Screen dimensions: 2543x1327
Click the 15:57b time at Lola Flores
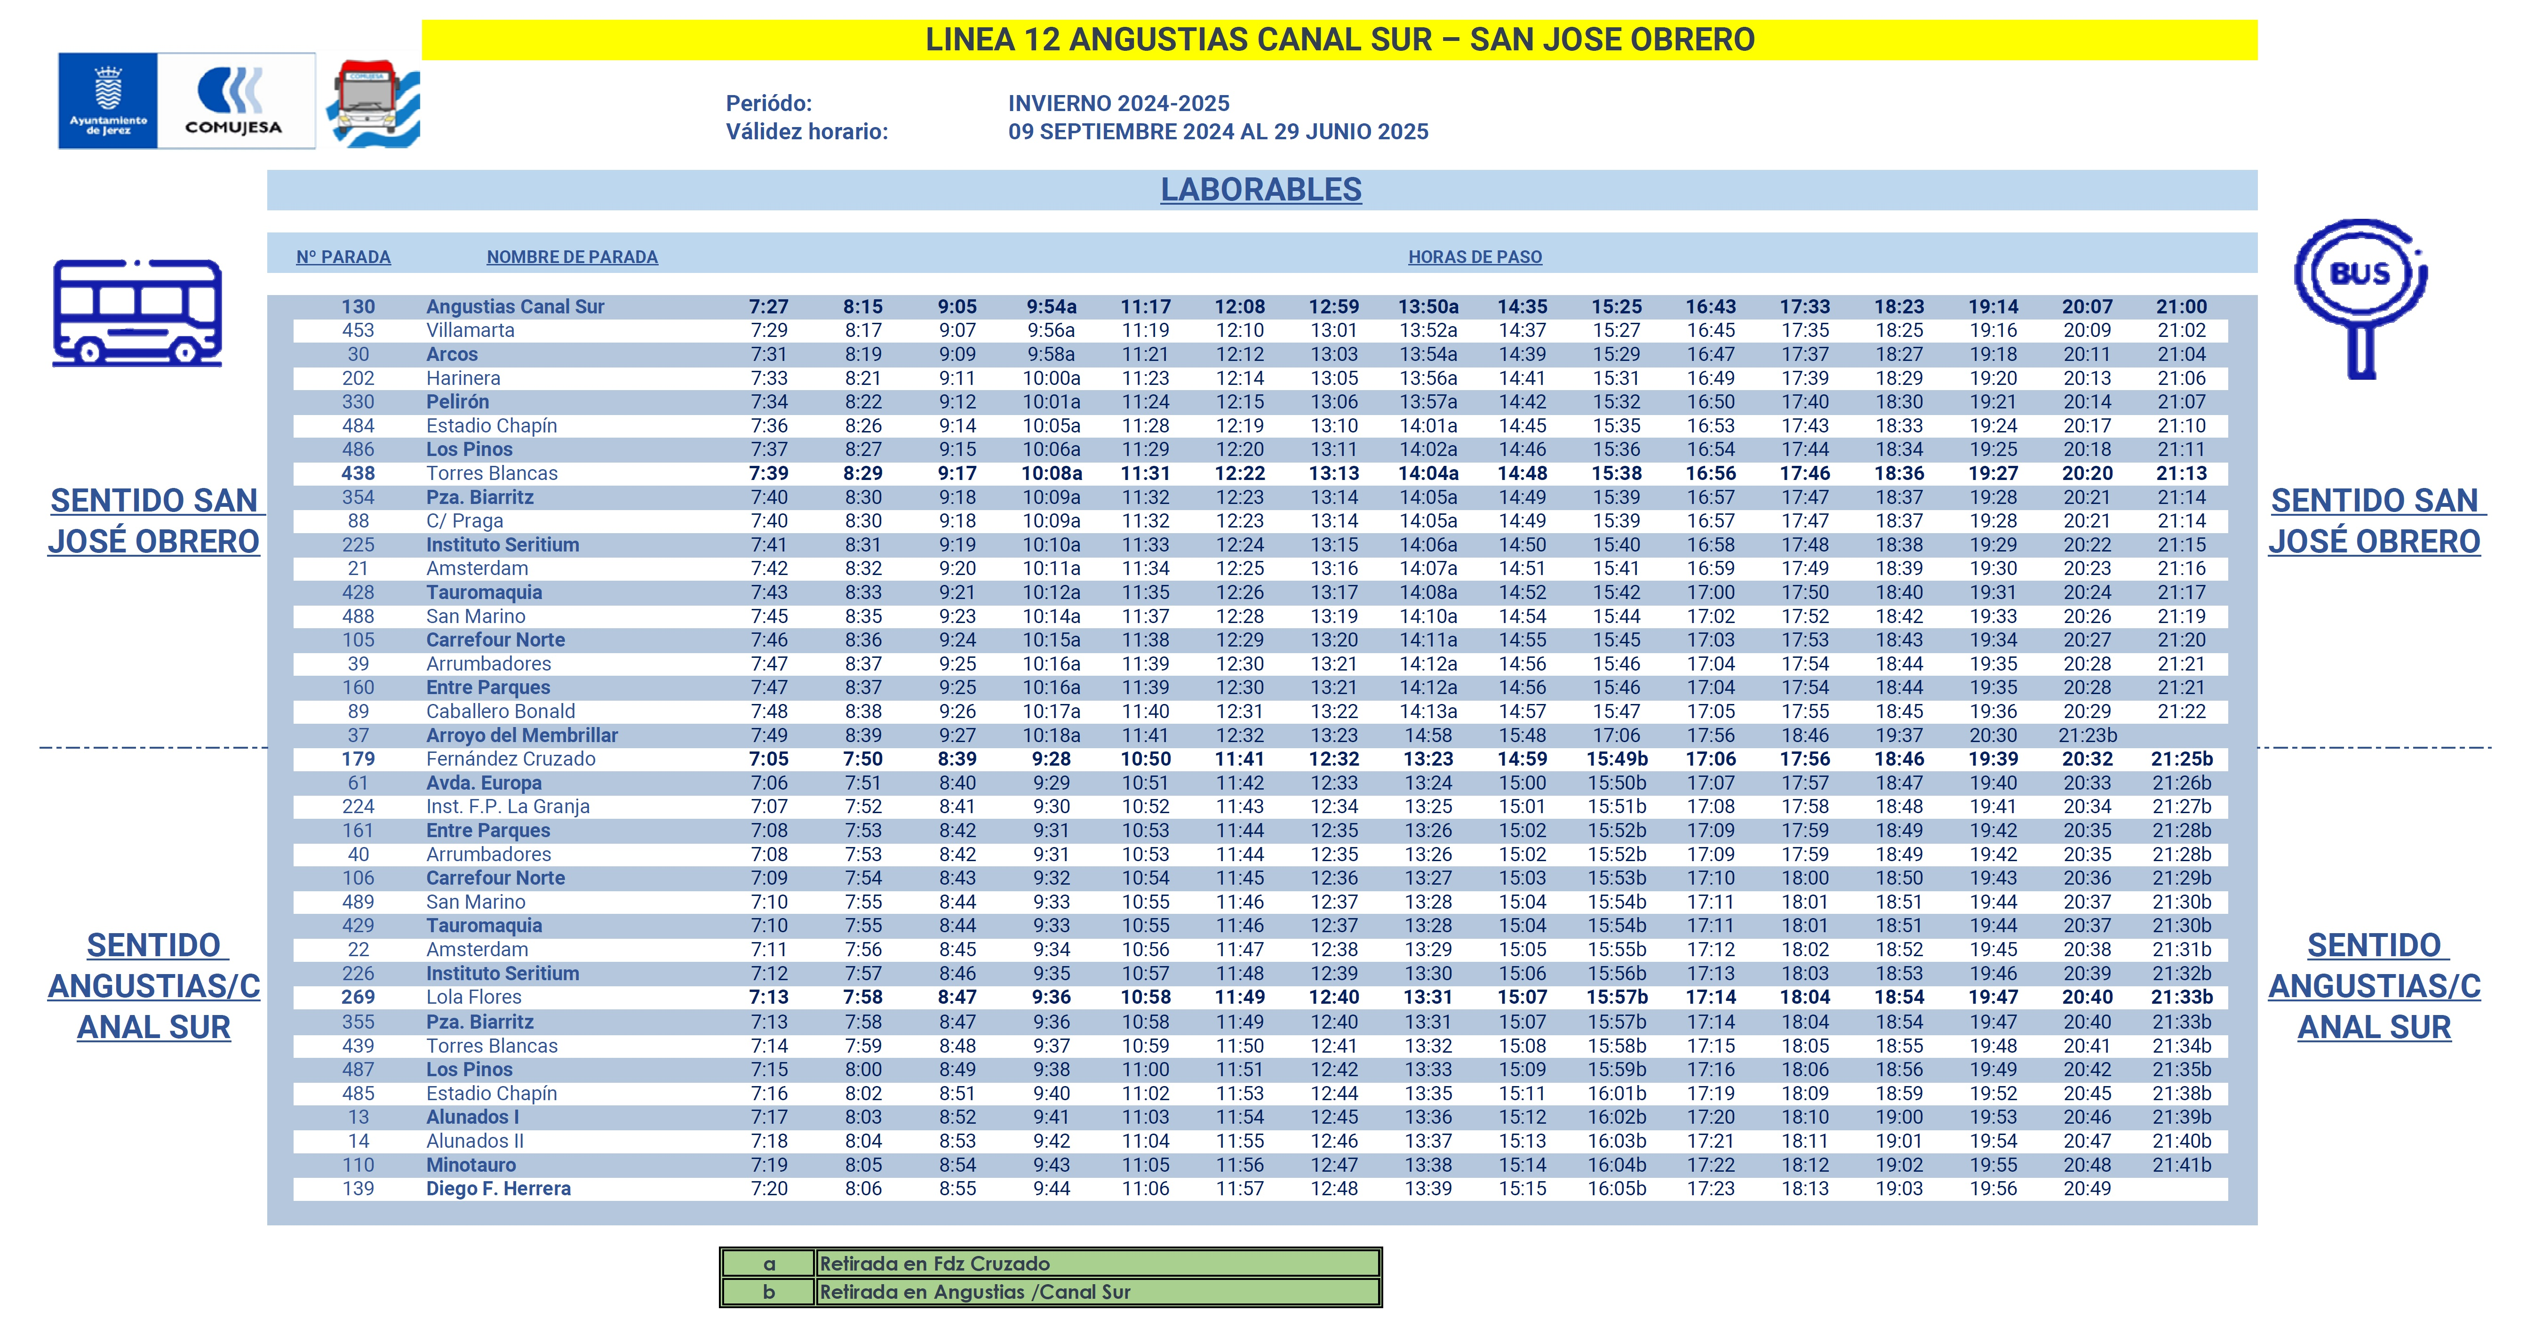(x=1617, y=997)
